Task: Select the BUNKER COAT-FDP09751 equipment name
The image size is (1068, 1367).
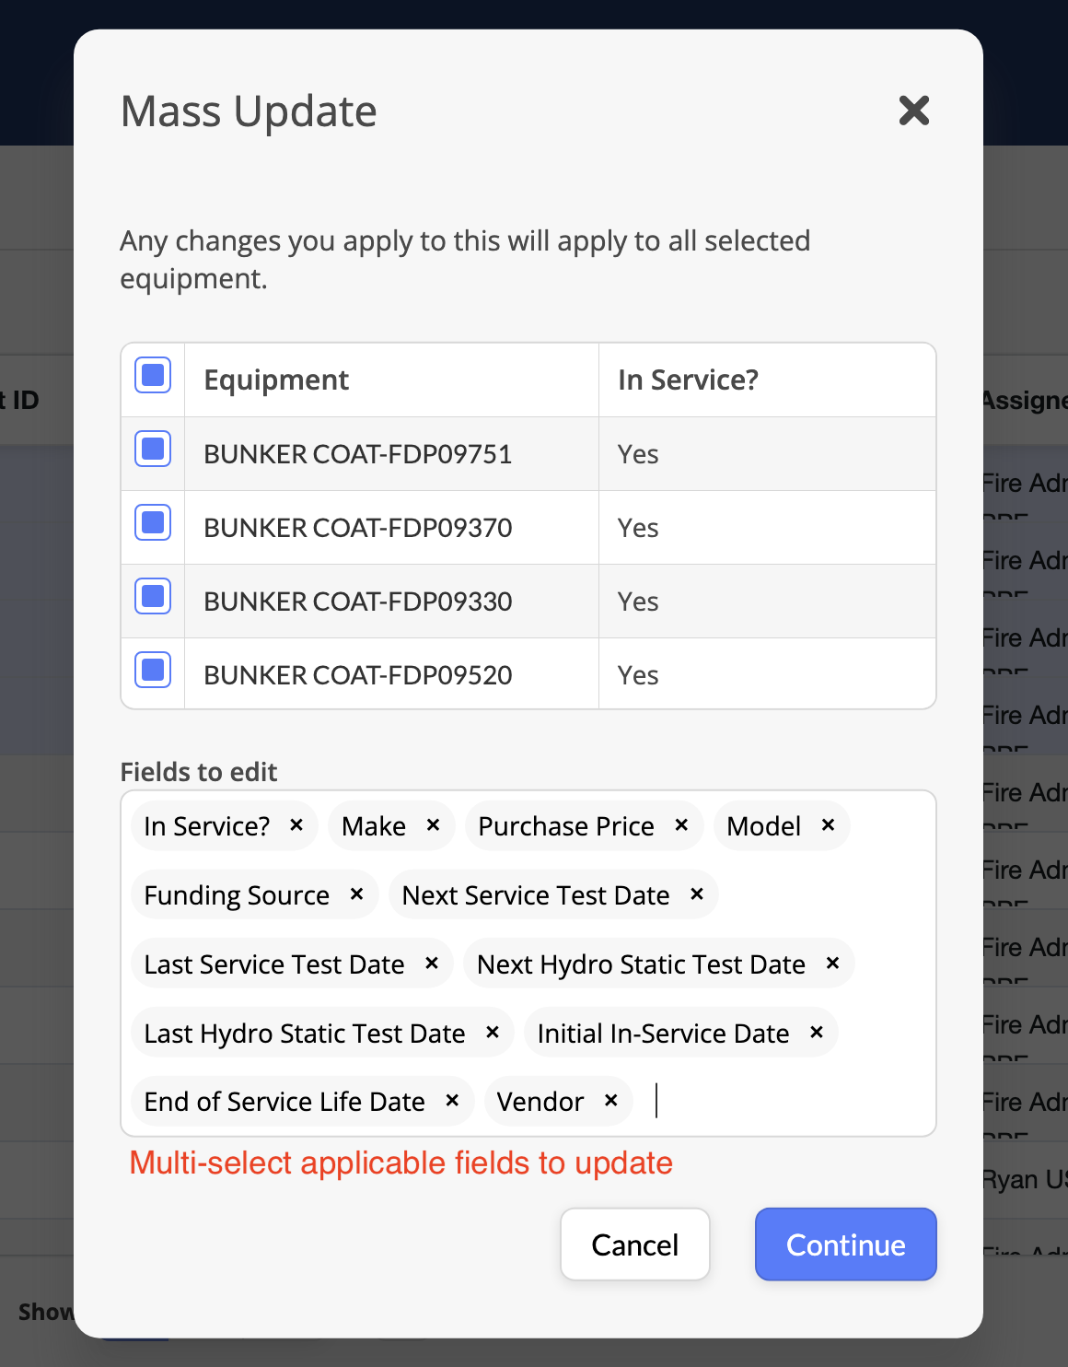Action: point(357,454)
